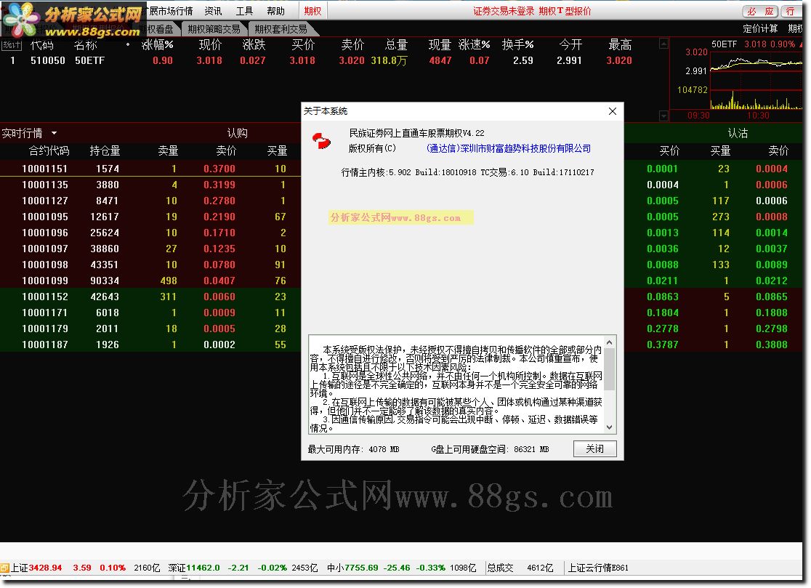Image resolution: width=811 pixels, height=588 pixels.
Task: Open the 深圳市财富趋势科技股份有限公司 link
Action: [x=509, y=148]
